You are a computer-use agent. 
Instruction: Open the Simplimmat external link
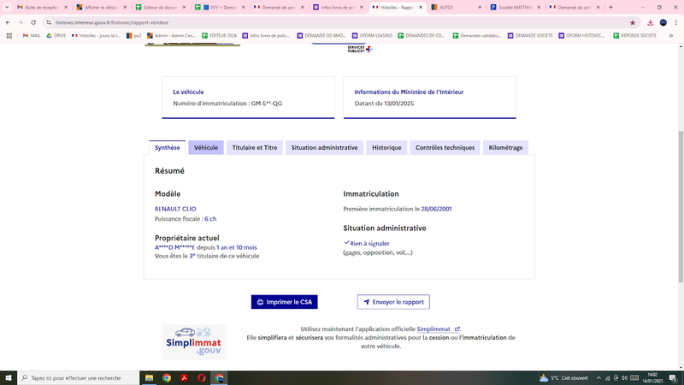[438, 329]
